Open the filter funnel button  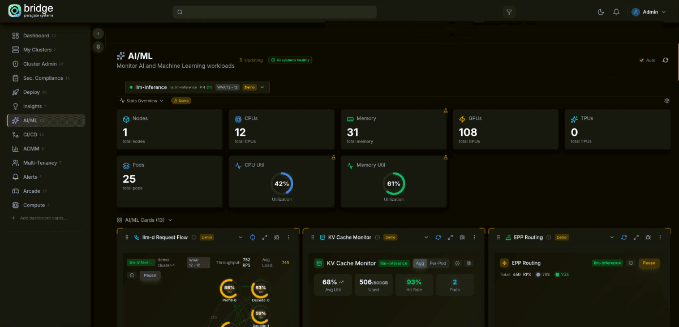[509, 12]
